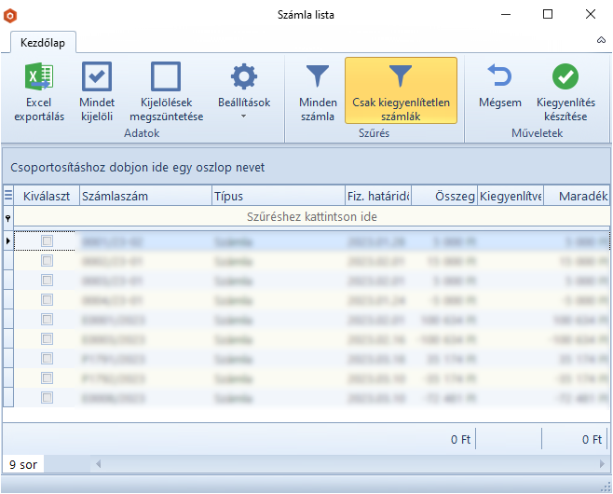
Task: Expand the Beállítások dropdown arrow
Action: coord(243,117)
